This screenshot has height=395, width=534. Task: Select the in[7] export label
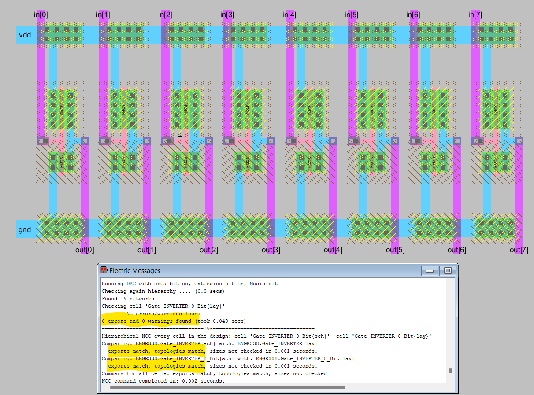click(475, 15)
